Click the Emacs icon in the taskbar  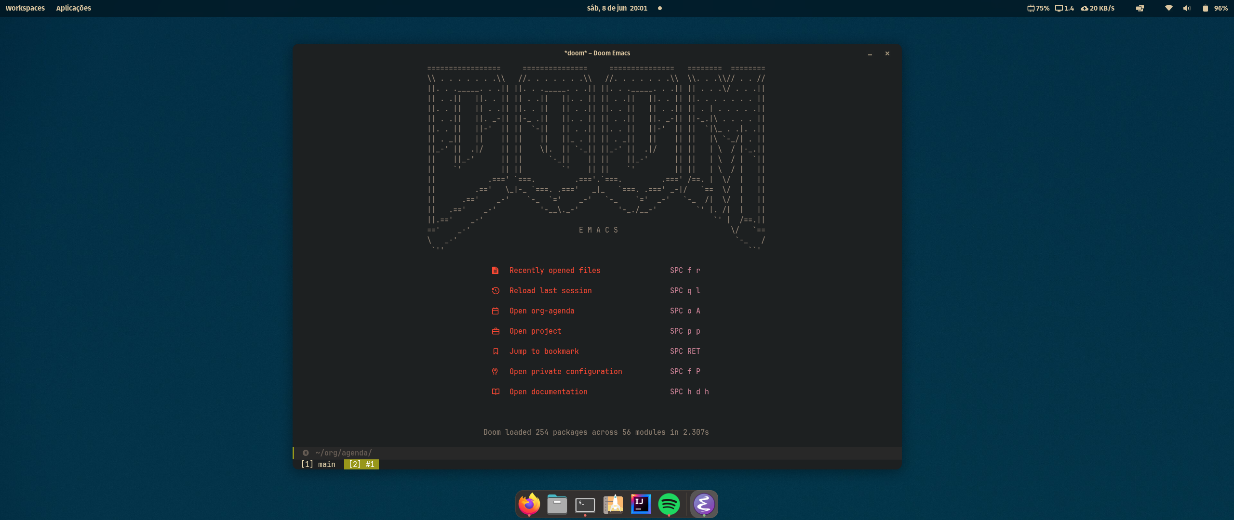pos(703,504)
